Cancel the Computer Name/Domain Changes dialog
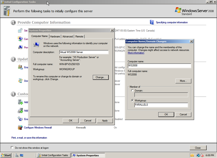The width and height of the screenshot is (217, 158). pos(183,114)
